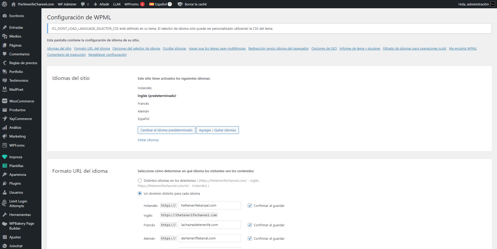Image resolution: width=497 pixels, height=249 pixels.
Task: Click the Plugins plug icon
Action: 5,183
